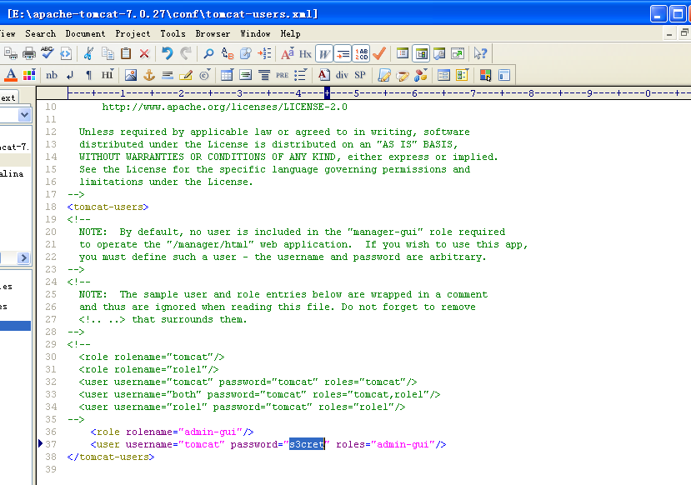The image size is (691, 485).
Task: Click the comment pencil icon
Action: click(186, 75)
